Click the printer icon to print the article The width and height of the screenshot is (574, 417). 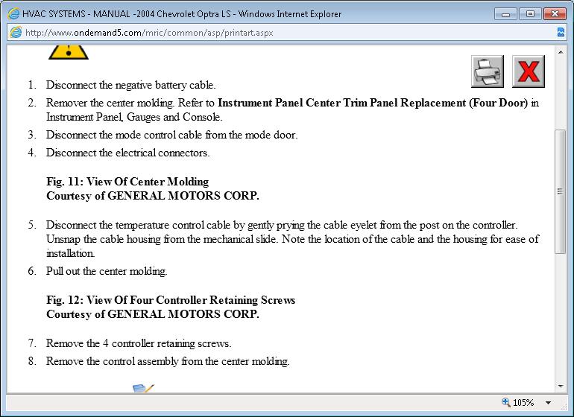point(488,71)
